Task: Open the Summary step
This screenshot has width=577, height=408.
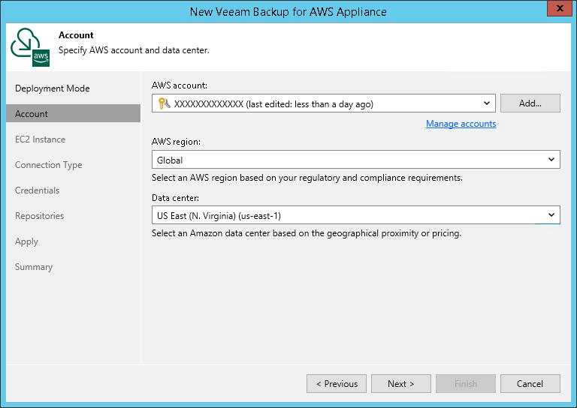Action: [34, 267]
